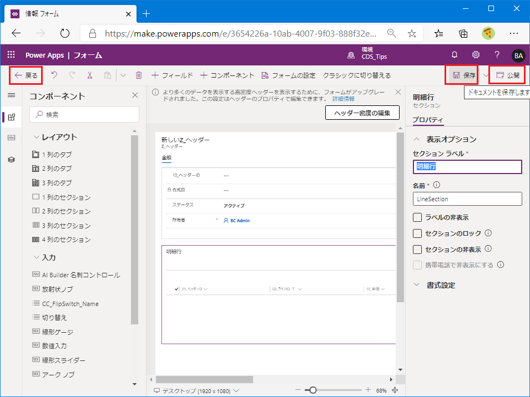Click the paste clipboard icon
Viewport: 530px width, 397px height.
[x=107, y=75]
